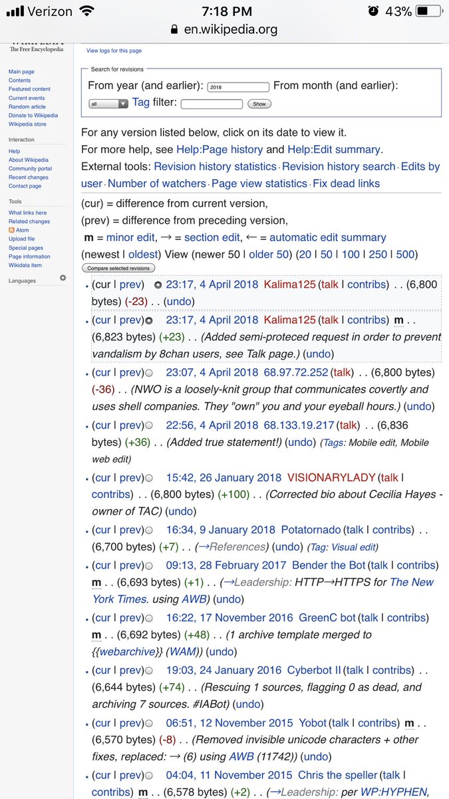This screenshot has height=799, width=449.
Task: Click View logs for this page
Action: [114, 51]
